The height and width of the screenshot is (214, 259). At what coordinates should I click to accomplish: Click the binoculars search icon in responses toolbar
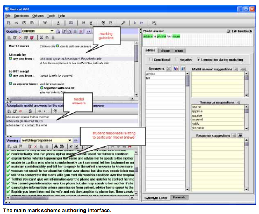(56, 146)
